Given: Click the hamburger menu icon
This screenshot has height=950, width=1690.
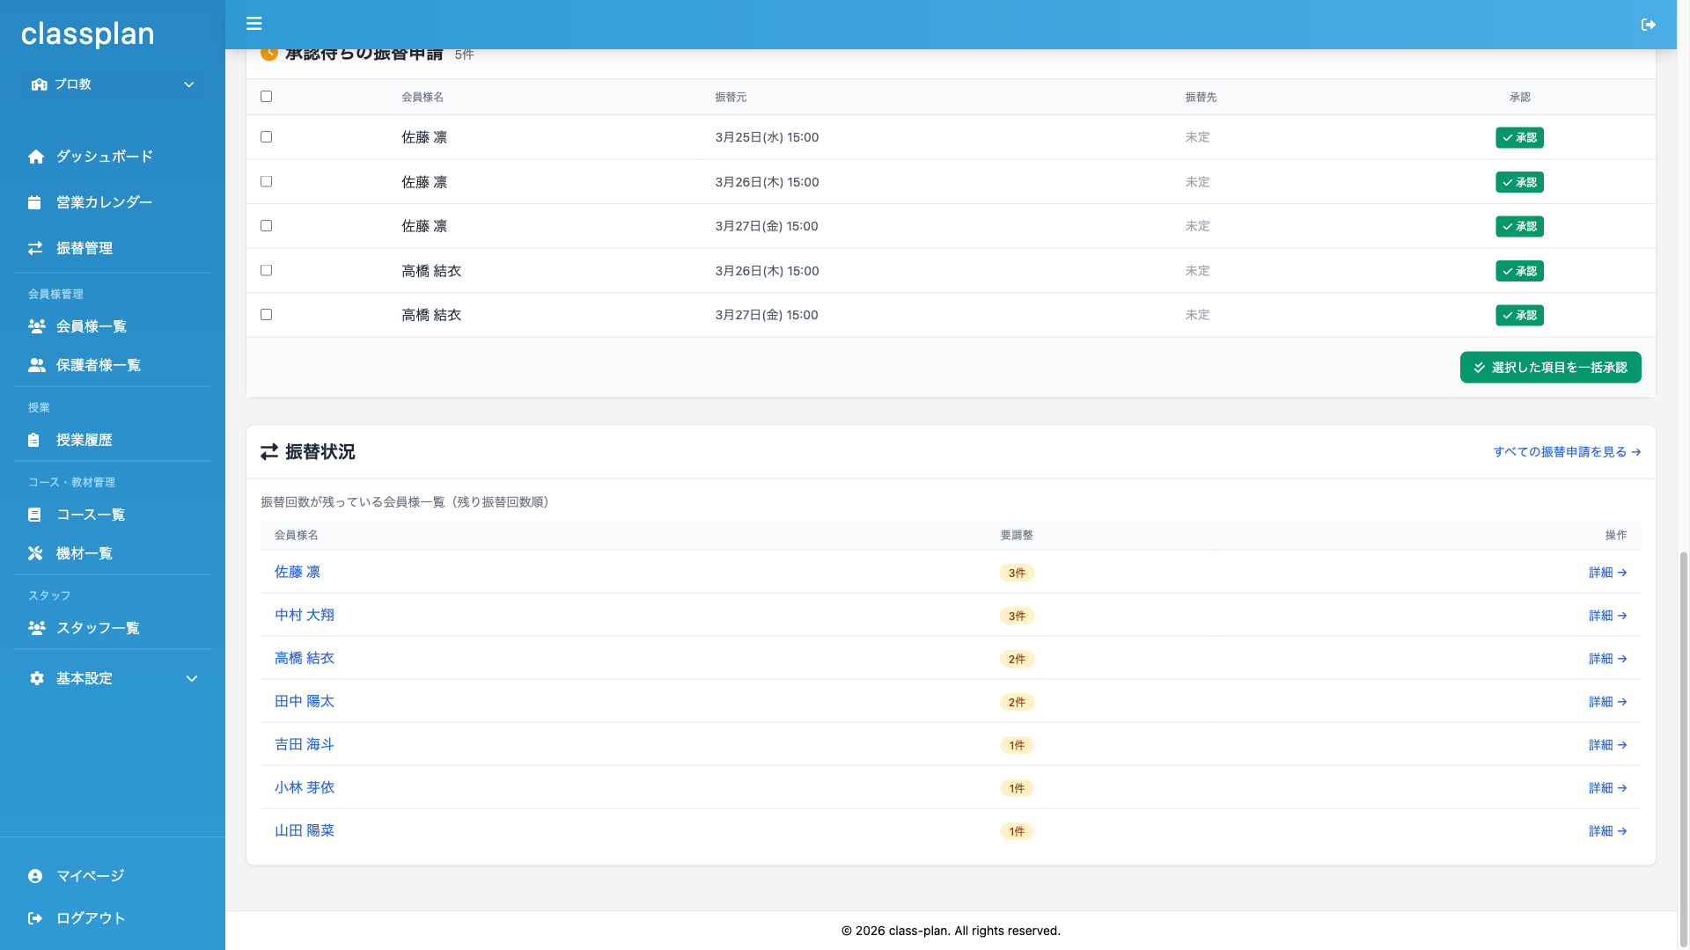Looking at the screenshot, I should tap(253, 24).
